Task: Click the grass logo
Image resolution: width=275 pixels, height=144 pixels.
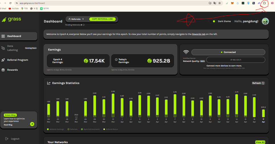Action: 11,19
